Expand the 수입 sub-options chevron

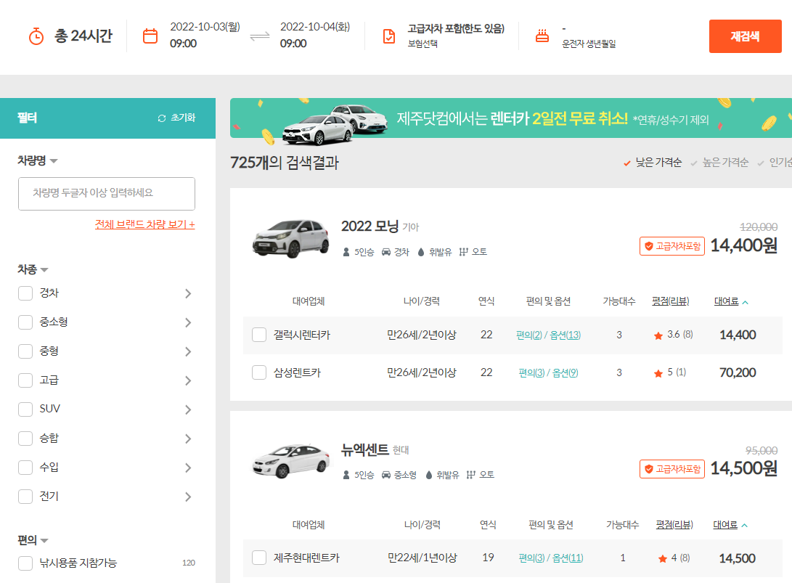click(x=188, y=468)
